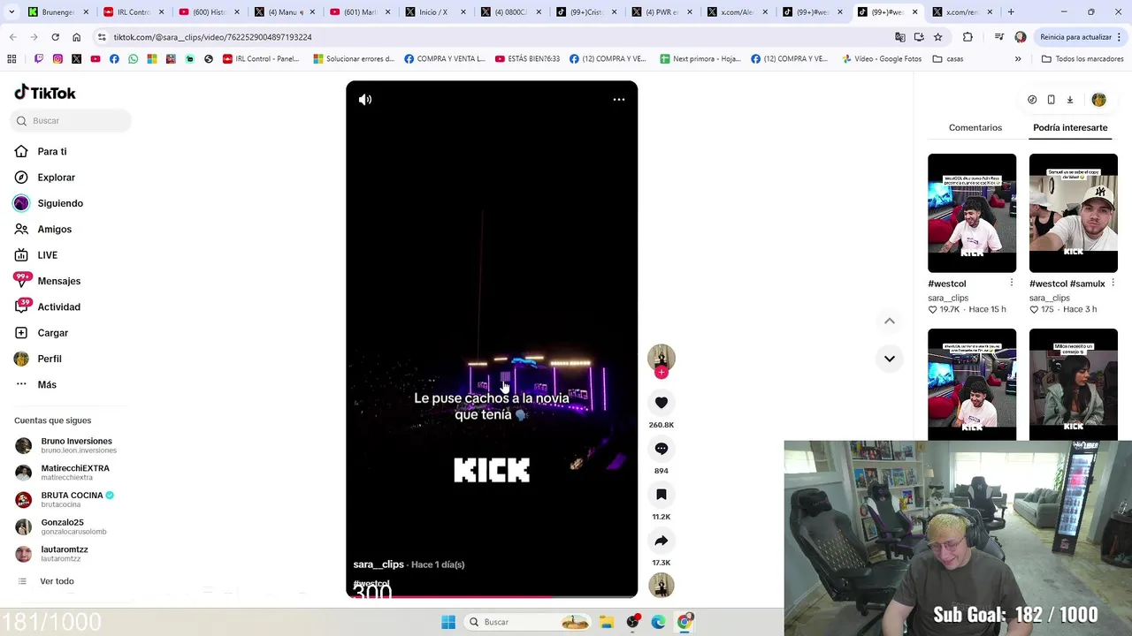This screenshot has height=636, width=1132.
Task: Focus the TikTok Buscar search field
Action: pyautogui.click(x=72, y=121)
